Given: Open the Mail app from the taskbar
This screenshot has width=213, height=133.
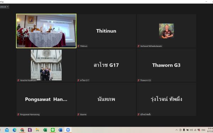Looking at the screenshot, I should coord(7,130).
